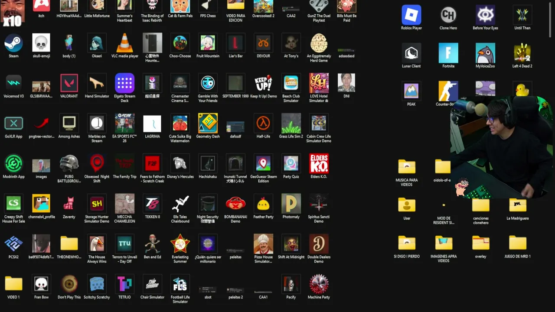Click the Gamble With Your Friends icon

click(208, 83)
